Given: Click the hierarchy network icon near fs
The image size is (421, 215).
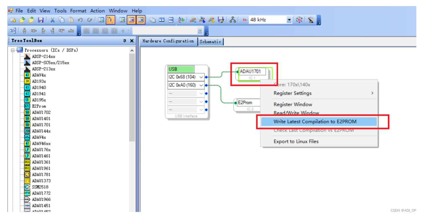Looking at the screenshot, I should click(x=233, y=20).
